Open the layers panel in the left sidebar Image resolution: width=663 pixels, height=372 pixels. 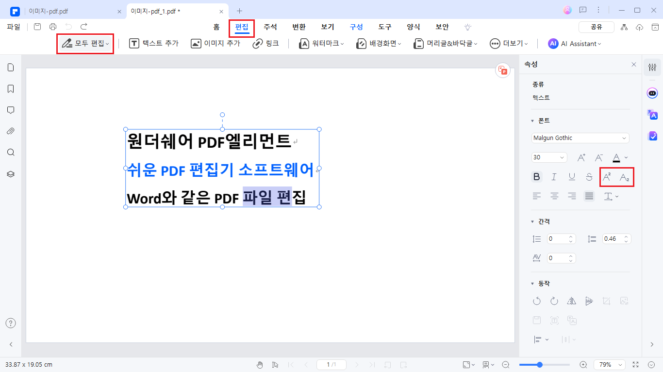(11, 174)
